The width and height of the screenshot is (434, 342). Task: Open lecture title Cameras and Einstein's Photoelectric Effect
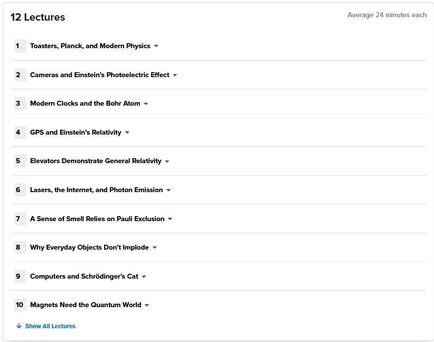100,75
